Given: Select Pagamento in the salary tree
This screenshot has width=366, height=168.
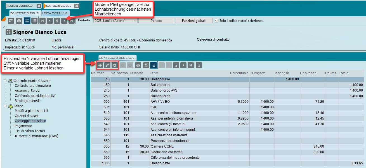Looking at the screenshot, I should pyautogui.click(x=23, y=126).
